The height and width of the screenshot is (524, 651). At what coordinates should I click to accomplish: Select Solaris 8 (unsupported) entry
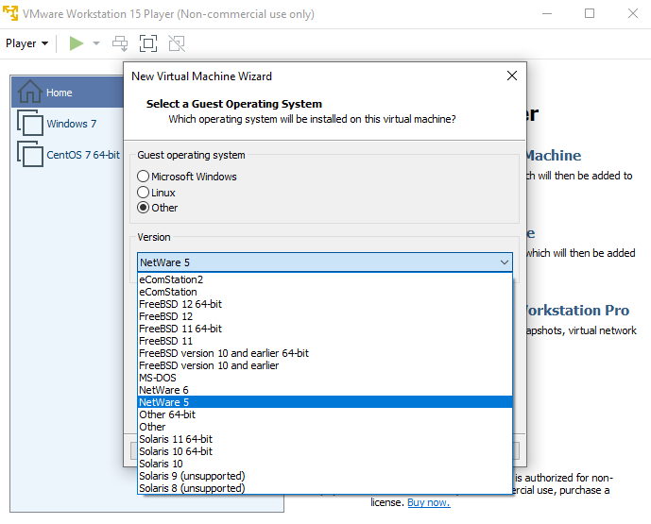(x=325, y=488)
